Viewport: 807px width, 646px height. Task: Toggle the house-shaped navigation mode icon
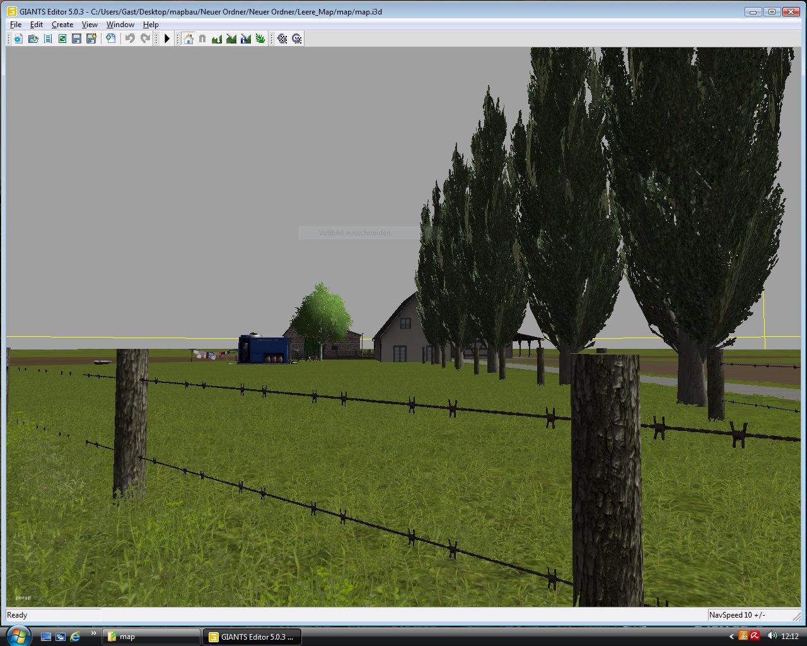tap(188, 39)
